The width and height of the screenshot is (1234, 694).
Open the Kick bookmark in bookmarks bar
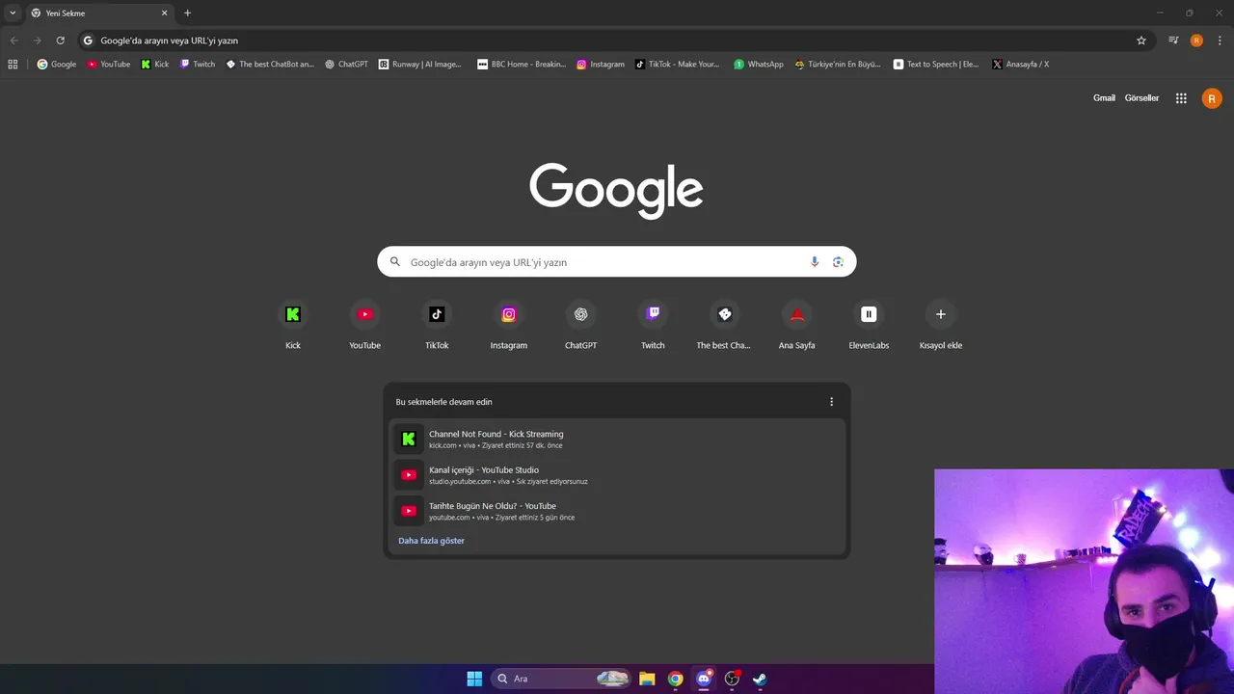click(155, 65)
